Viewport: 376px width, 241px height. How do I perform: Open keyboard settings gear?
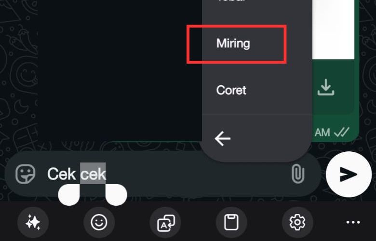click(297, 223)
